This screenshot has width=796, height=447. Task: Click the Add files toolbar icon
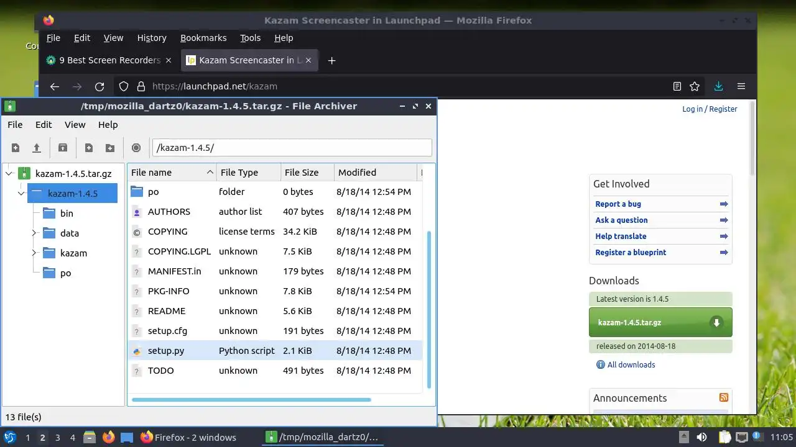pyautogui.click(x=89, y=148)
